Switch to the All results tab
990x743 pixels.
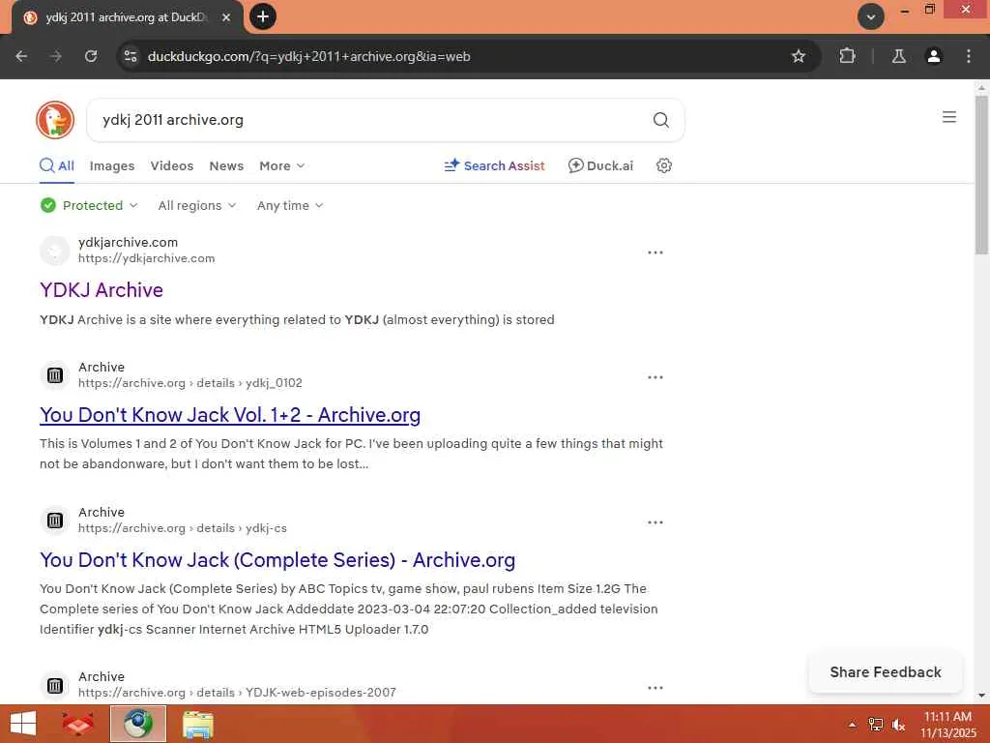coord(57,165)
